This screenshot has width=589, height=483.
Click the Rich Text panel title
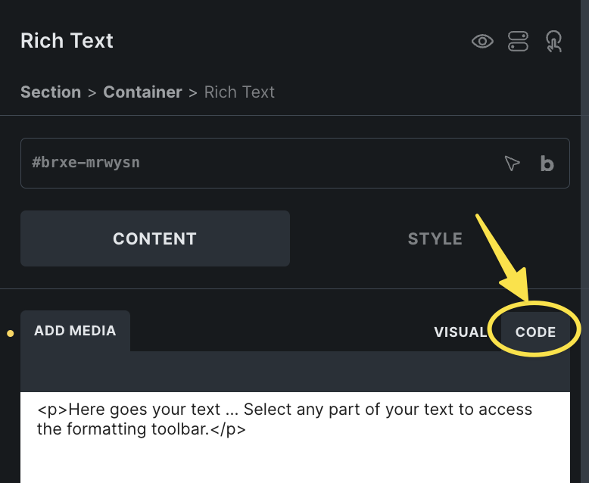coord(67,41)
